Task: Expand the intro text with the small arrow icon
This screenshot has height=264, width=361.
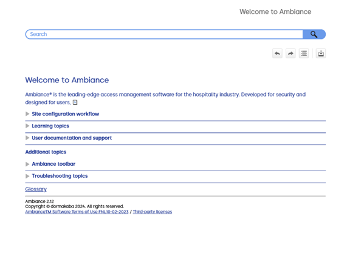Action: pos(75,103)
